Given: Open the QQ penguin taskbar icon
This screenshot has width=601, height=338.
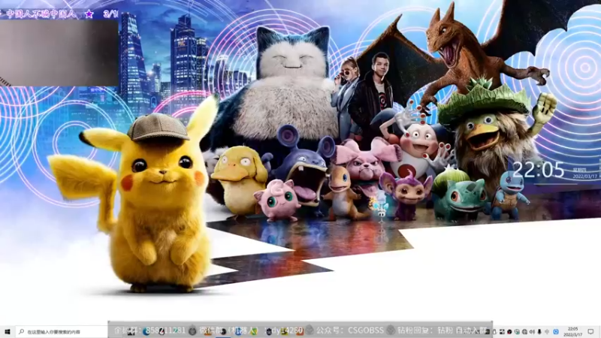Looking at the screenshot, I should coord(162,331).
